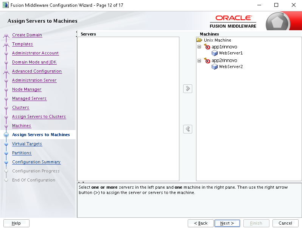Go to Advanced Configuration step
This screenshot has height=228, width=302.
pyautogui.click(x=37, y=71)
